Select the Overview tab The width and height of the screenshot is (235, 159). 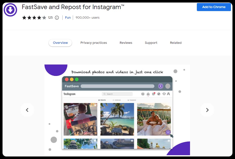click(x=60, y=43)
